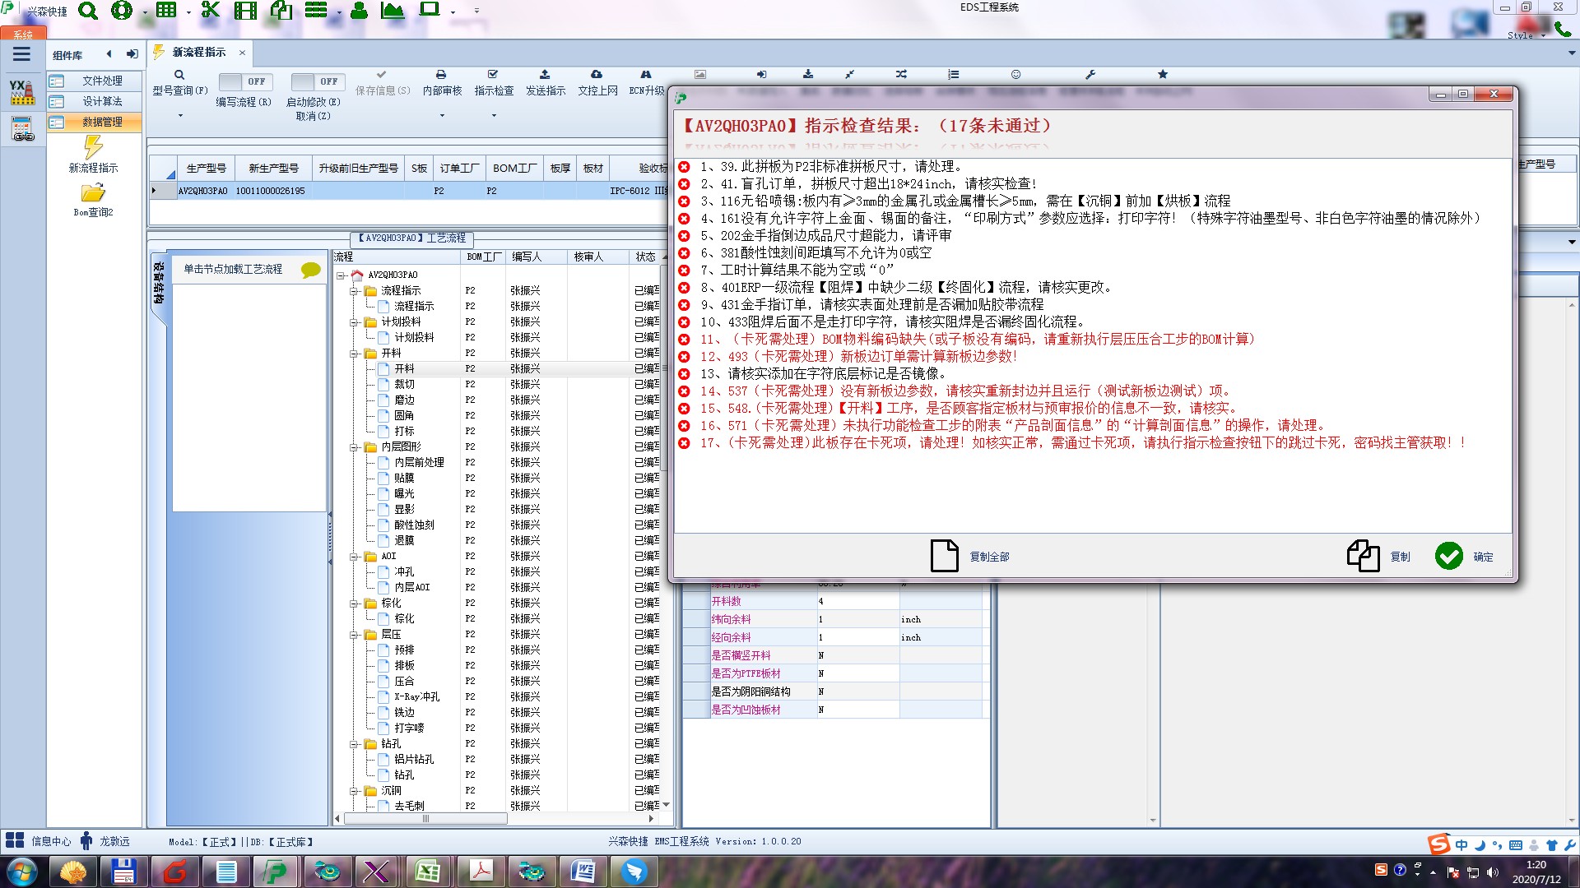Click 文控上网 cloud upload icon
This screenshot has height=888, width=1580.
point(597,75)
